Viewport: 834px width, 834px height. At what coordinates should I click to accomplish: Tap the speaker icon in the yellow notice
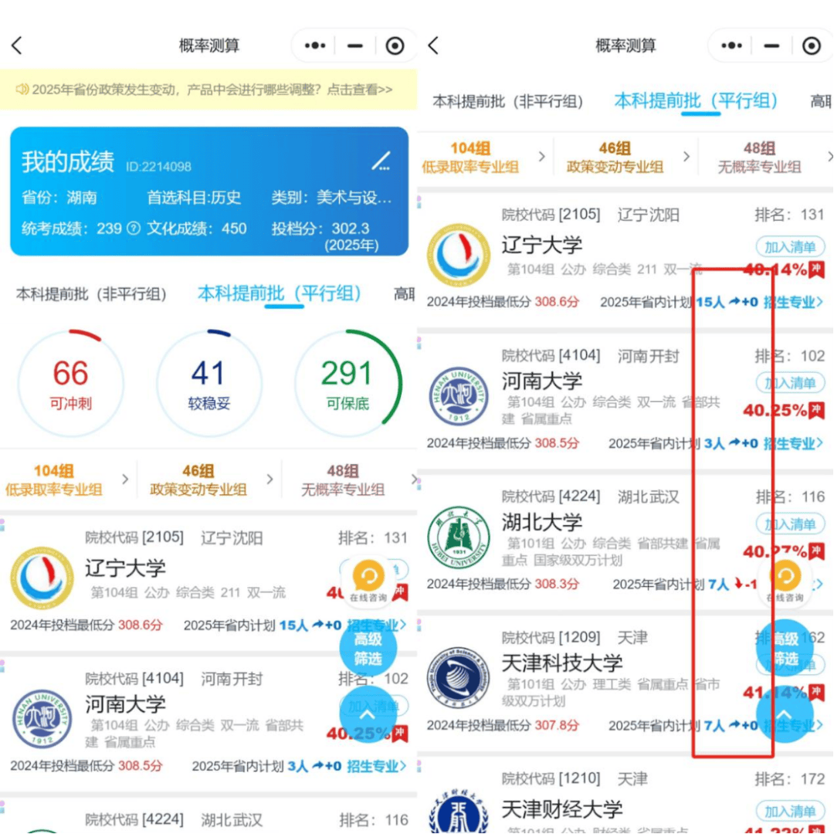[22, 89]
